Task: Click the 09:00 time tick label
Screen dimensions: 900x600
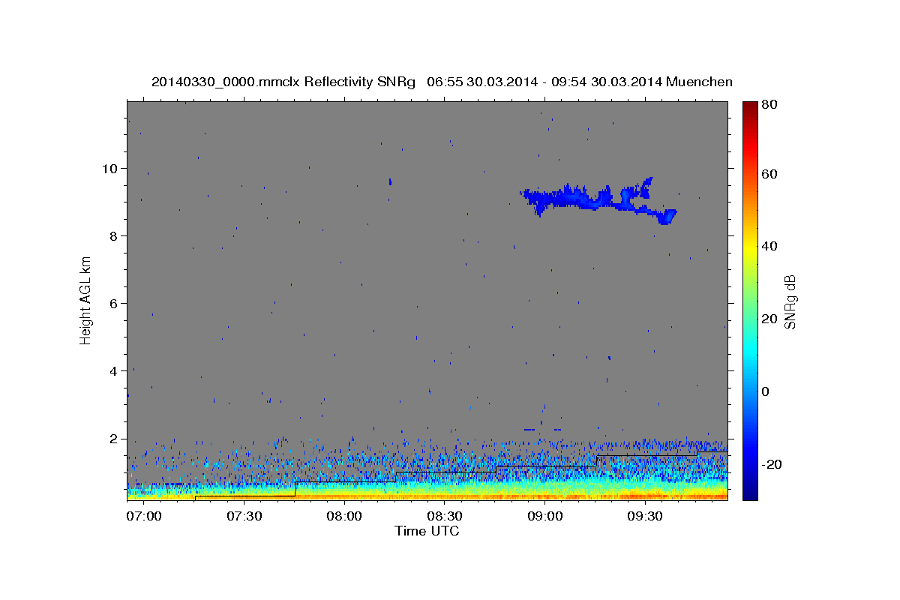Action: [544, 516]
